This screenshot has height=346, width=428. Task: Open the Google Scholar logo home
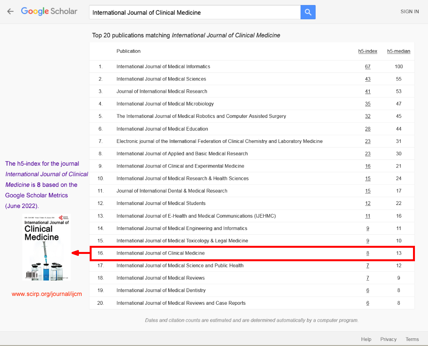coord(49,12)
